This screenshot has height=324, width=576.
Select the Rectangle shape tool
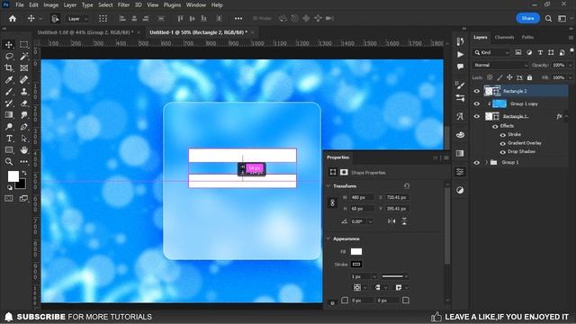[9, 150]
